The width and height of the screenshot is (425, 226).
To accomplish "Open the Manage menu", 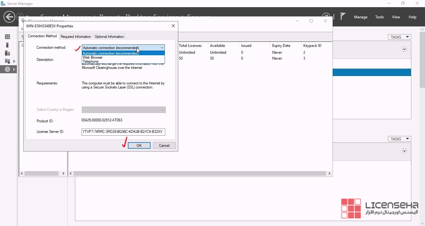I will coord(361,17).
